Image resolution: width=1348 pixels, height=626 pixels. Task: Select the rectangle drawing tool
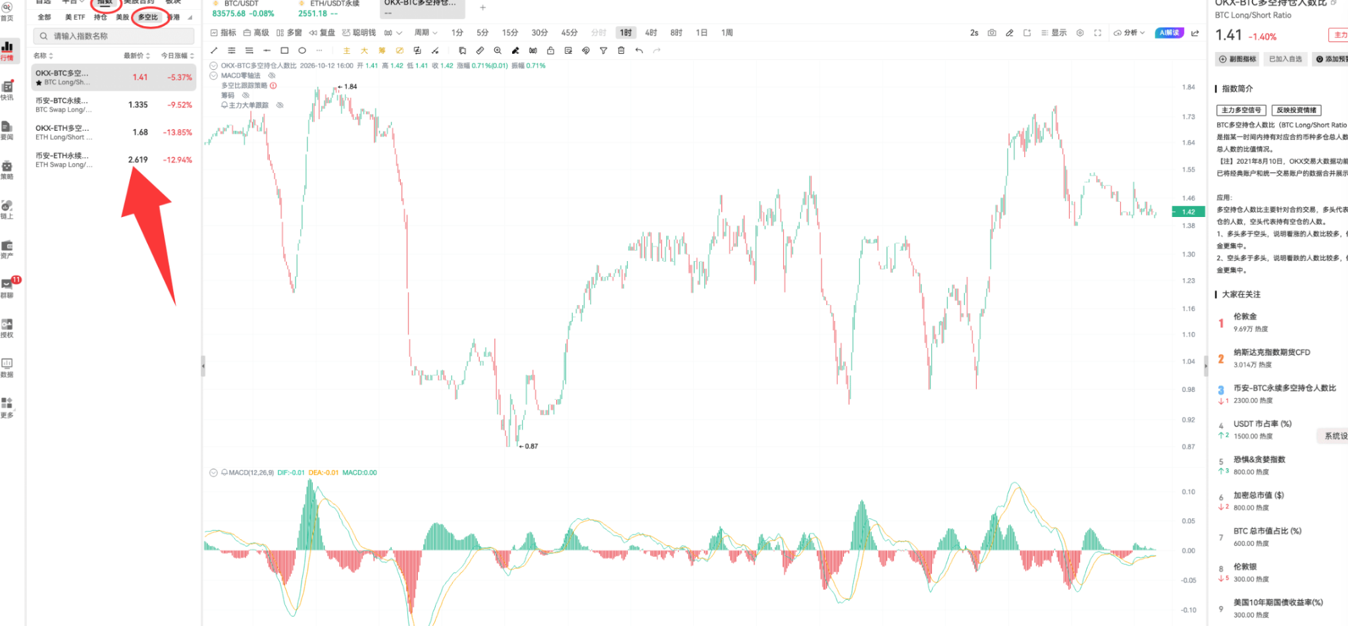point(284,51)
